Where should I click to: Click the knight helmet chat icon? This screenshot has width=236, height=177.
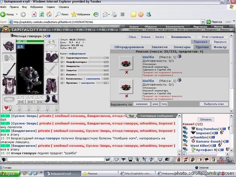(167, 160)
